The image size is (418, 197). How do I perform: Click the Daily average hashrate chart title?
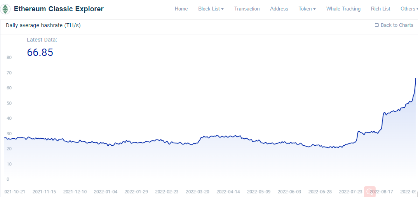click(43, 25)
